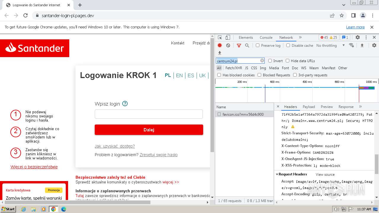Click the headers pane vertical scrollbar

pos(377,164)
